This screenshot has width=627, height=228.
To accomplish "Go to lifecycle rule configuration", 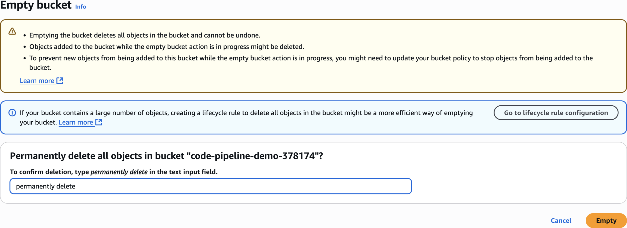I will pos(556,113).
